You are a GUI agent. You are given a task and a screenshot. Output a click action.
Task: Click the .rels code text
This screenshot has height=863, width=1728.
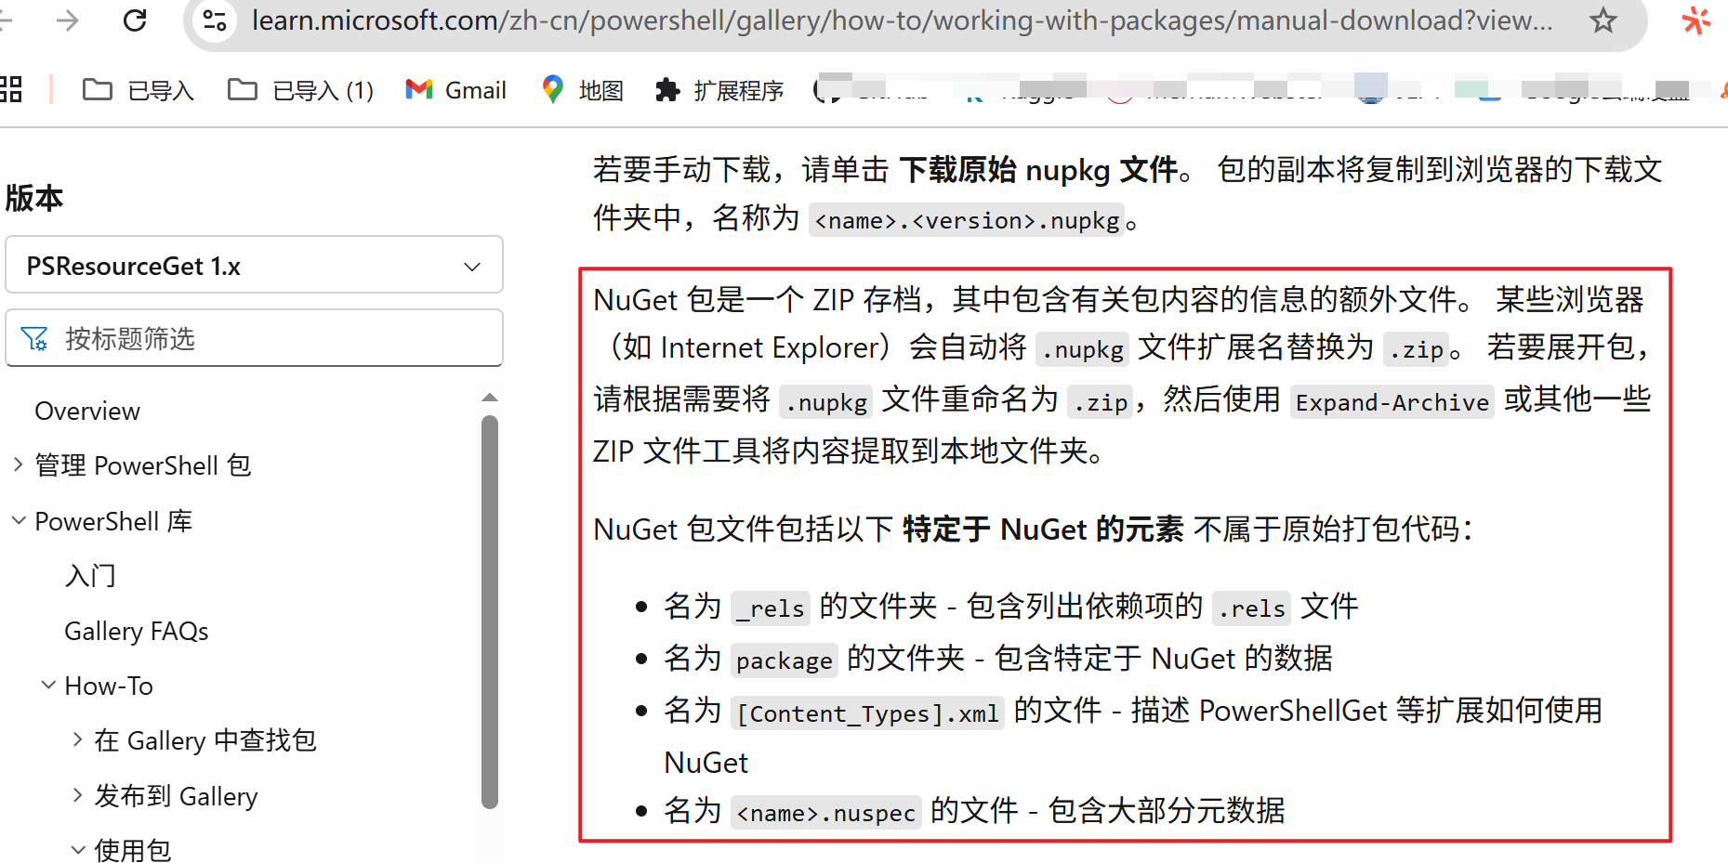[1252, 608]
